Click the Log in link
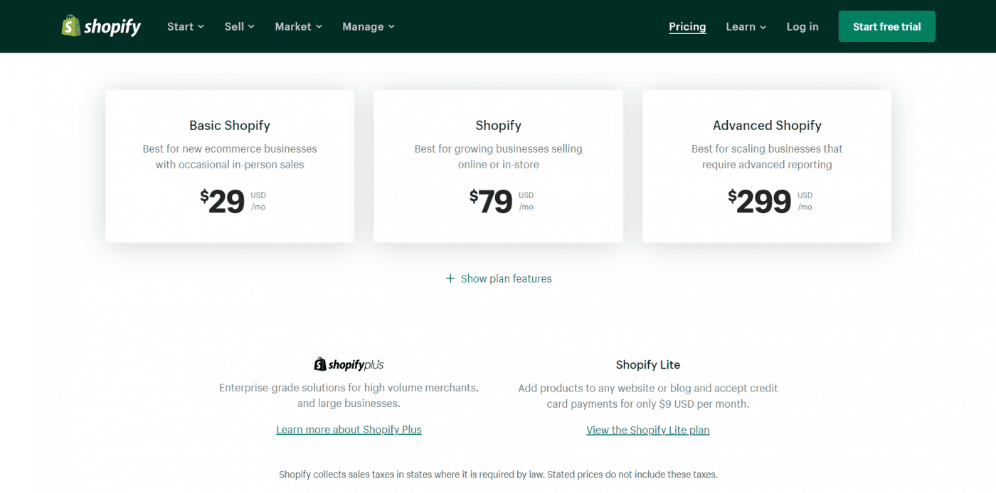Screen dimensions: 996x493 point(802,26)
